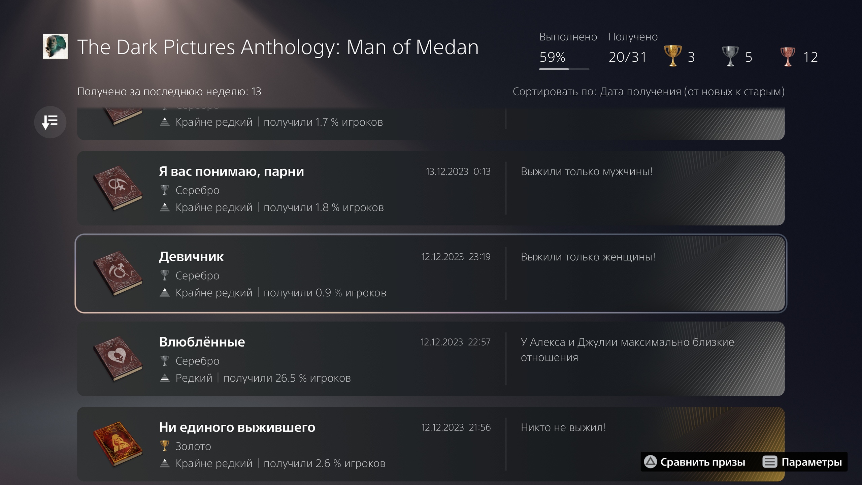Select the «Влюблённые» trophy title

tap(202, 342)
